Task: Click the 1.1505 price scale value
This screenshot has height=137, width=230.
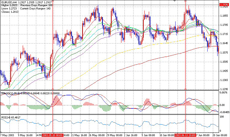Action: coord(224,62)
